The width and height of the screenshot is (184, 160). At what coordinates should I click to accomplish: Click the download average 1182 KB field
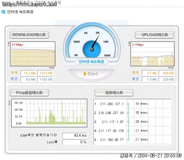(x=45, y=79)
